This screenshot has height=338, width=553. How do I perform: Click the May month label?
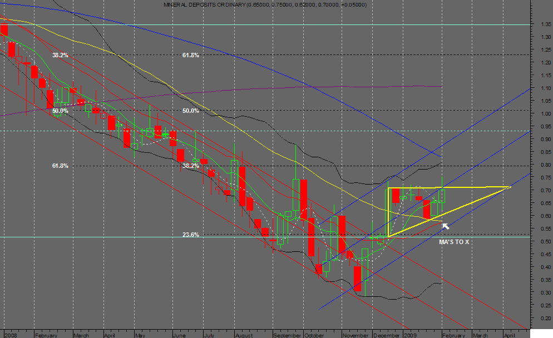tap(140, 335)
